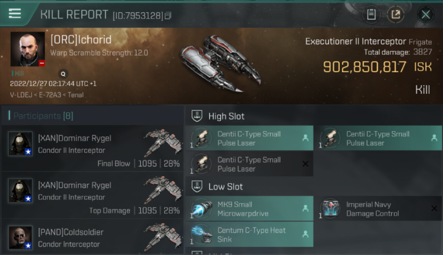The image size is (443, 255).
Task: Click the X on Imperial Navy Damage Control
Action: point(434,208)
